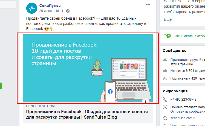Screen dimensions: 205x126
Task: Click the RSS followers icon
Action: click(165, 78)
